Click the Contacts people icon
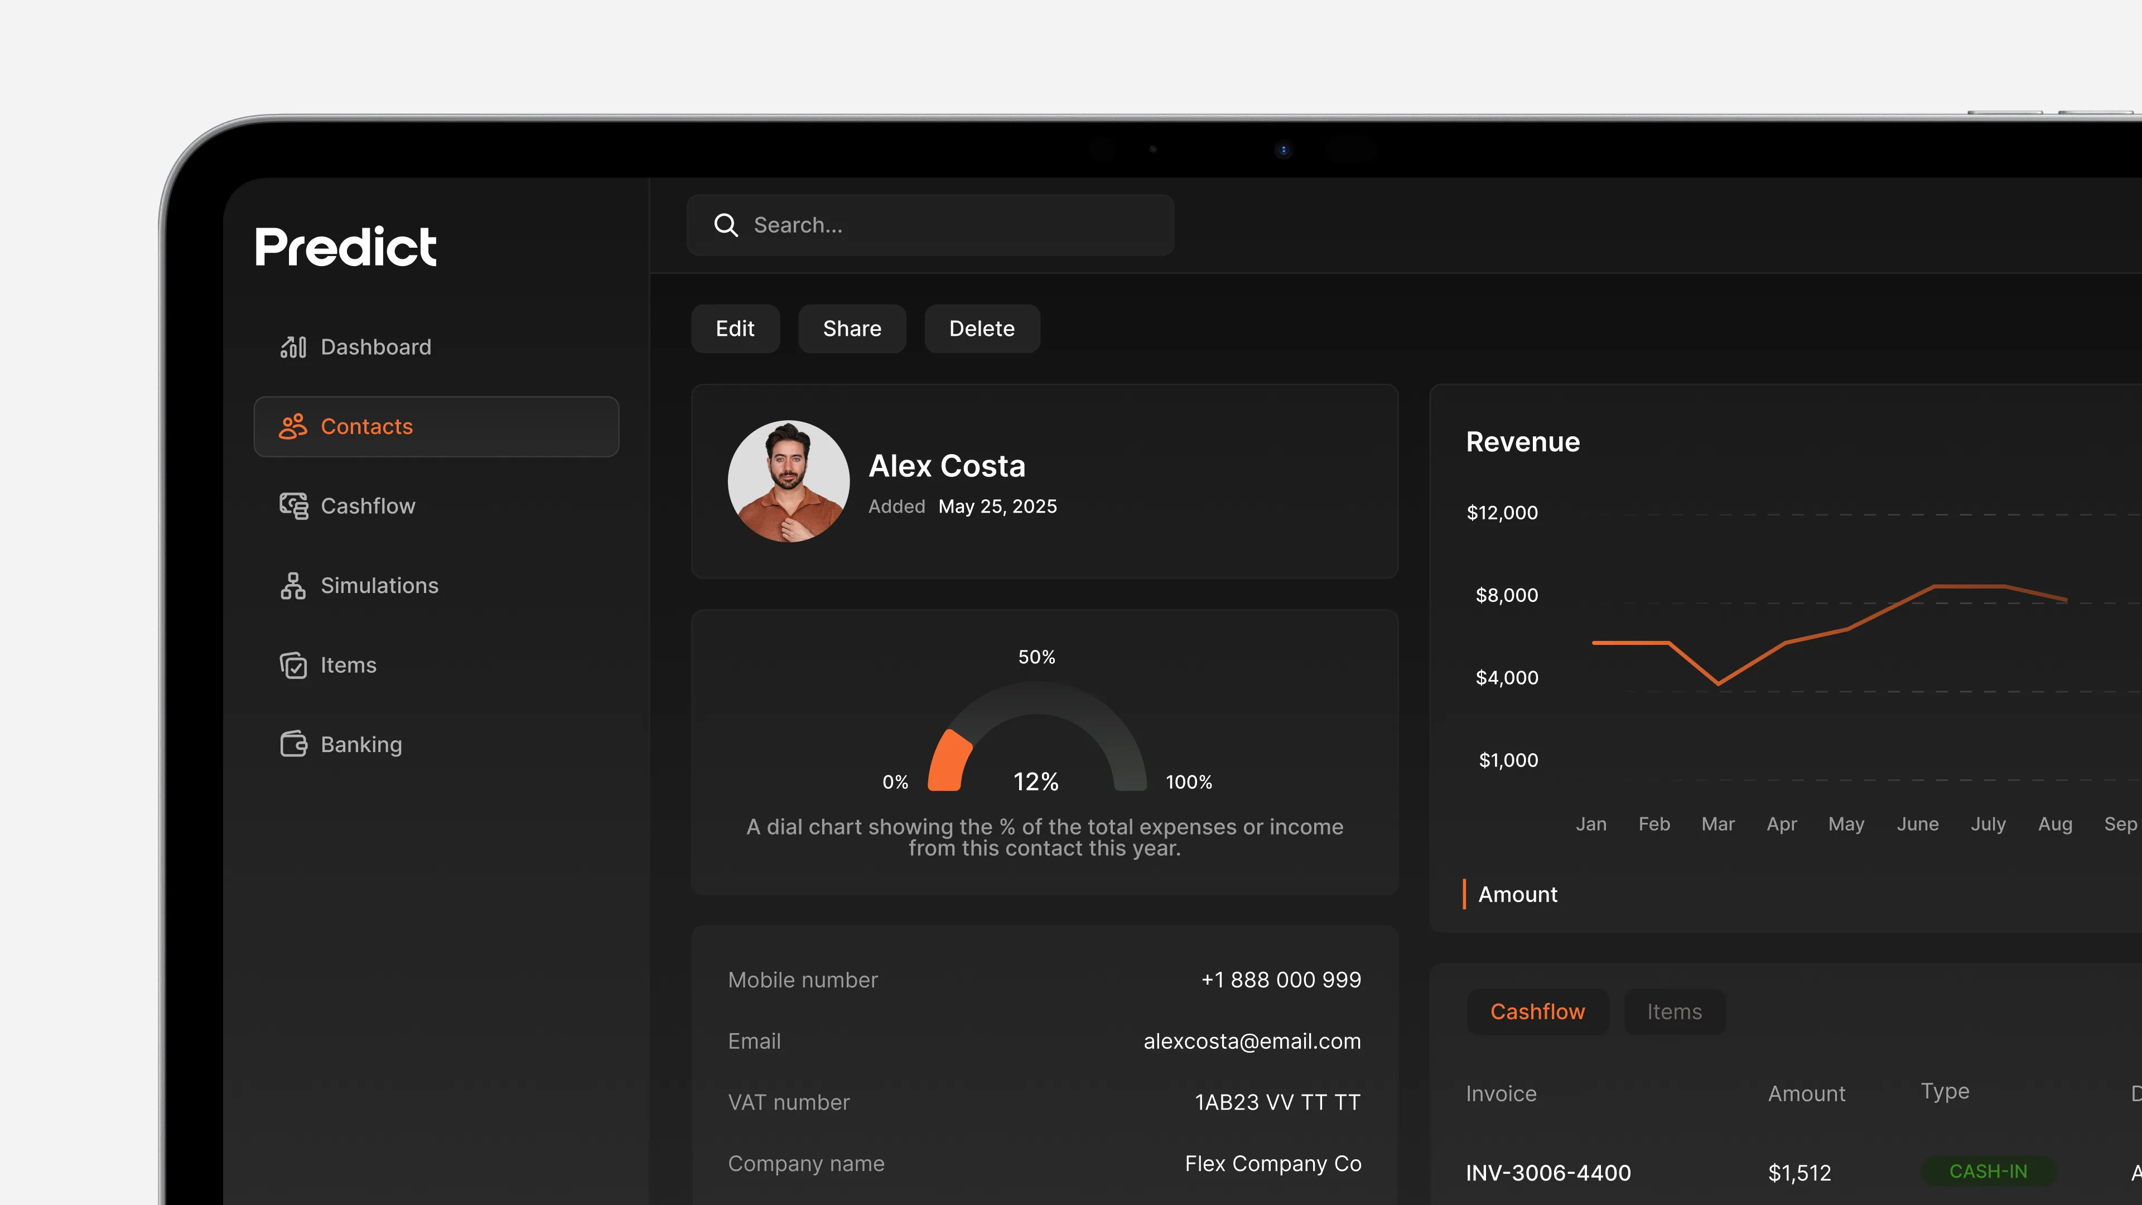2142x1205 pixels. [293, 427]
